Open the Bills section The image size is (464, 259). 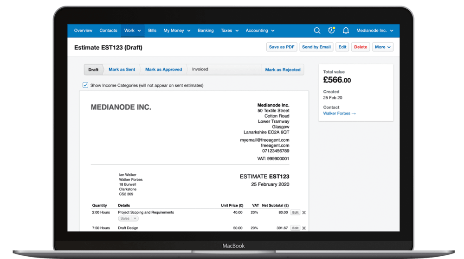[152, 31]
